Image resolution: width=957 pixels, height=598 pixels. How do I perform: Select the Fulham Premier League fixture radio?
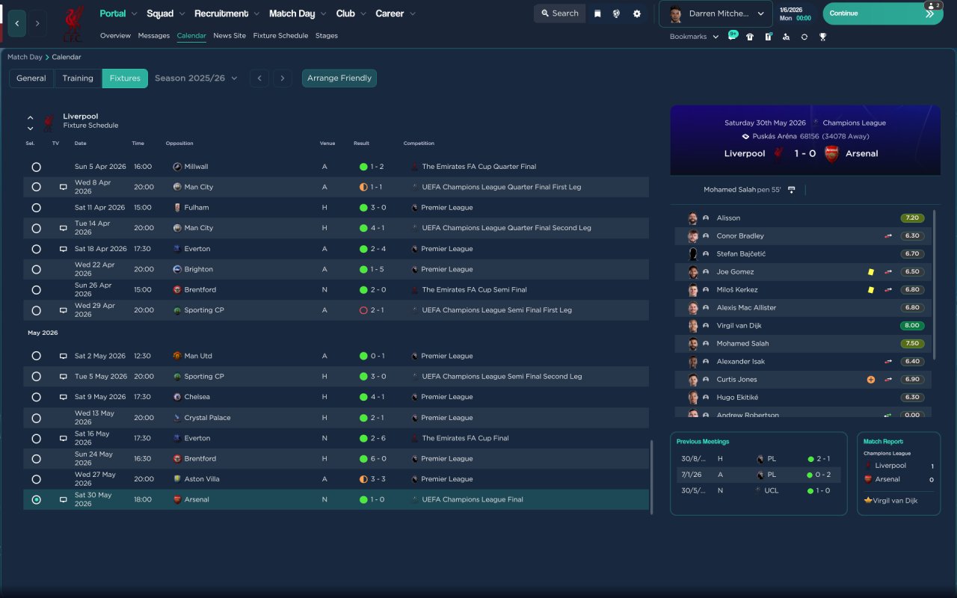[36, 208]
